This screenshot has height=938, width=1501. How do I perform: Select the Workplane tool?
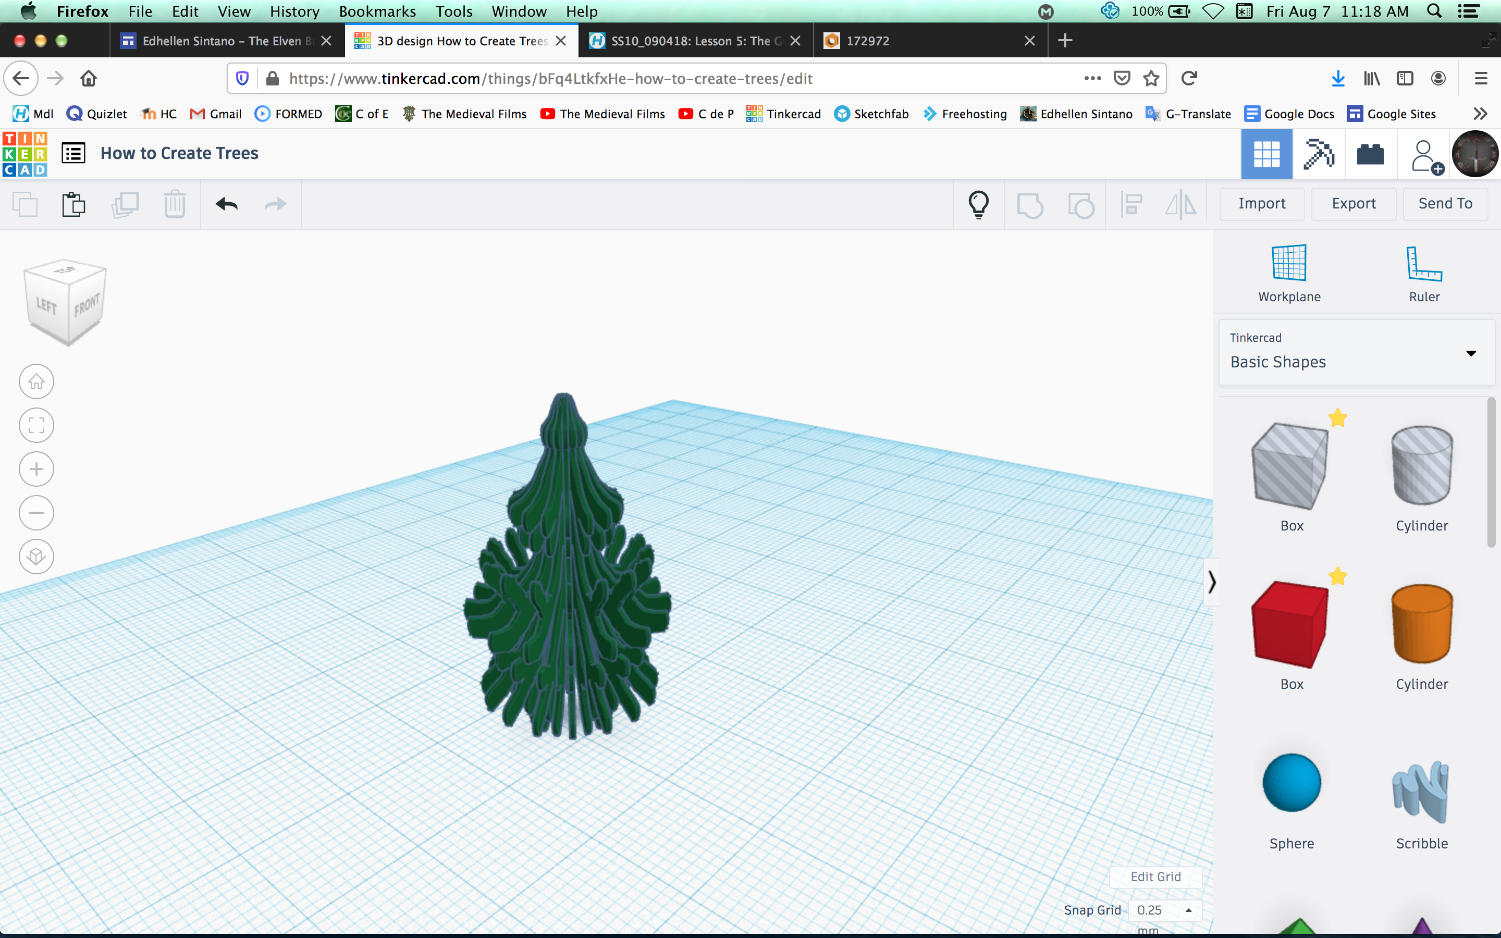tap(1289, 273)
